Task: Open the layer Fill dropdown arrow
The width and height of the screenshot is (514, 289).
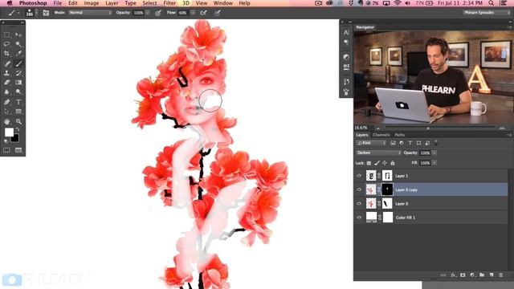Action: pos(434,163)
